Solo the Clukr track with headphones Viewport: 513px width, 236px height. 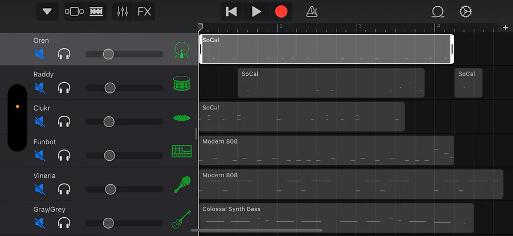[64, 122]
